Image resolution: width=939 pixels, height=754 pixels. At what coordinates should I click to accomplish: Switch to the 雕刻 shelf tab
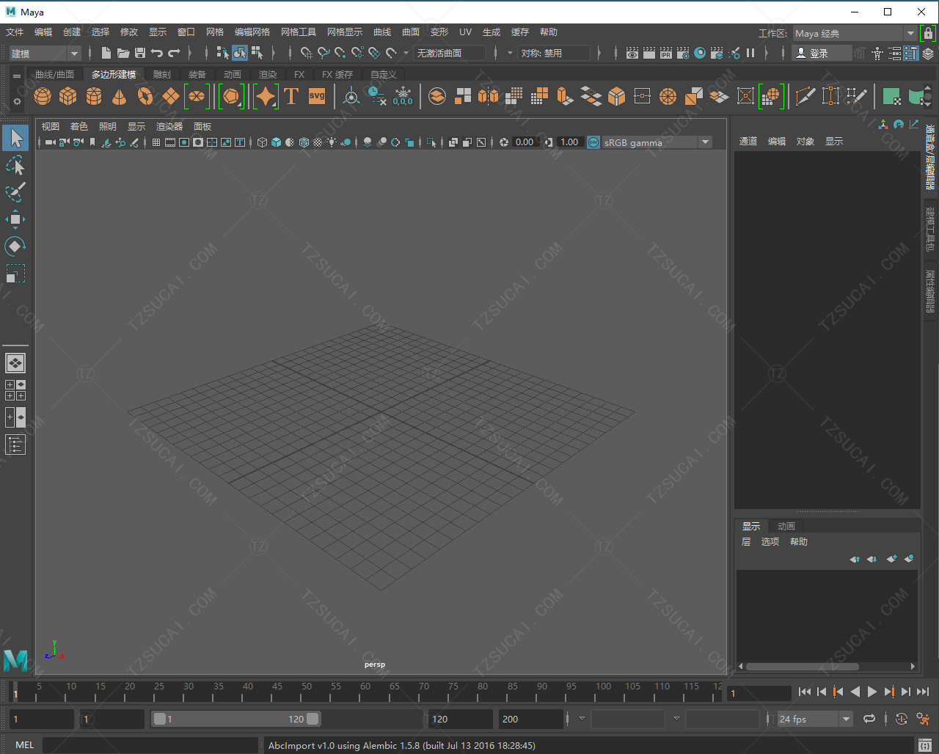[x=161, y=75]
